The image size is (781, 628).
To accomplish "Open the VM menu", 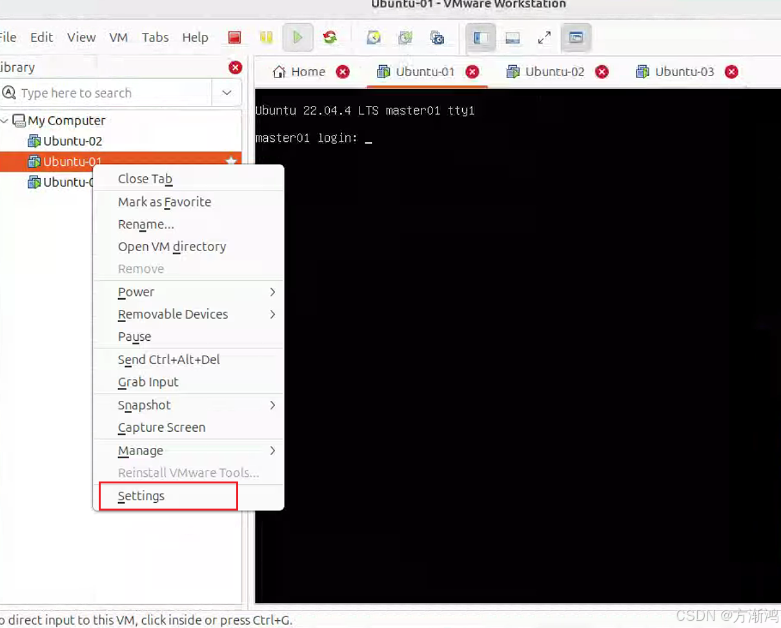I will click(x=119, y=37).
